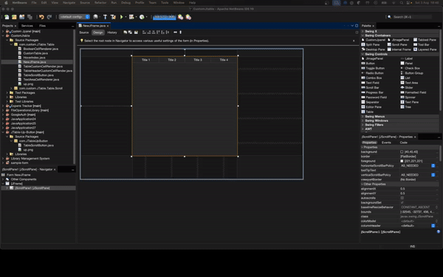Click the History view button
The height and width of the screenshot is (277, 443).
(x=112, y=33)
